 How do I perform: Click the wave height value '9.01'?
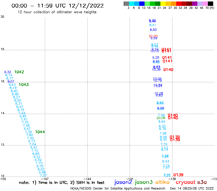(x=11, y=82)
